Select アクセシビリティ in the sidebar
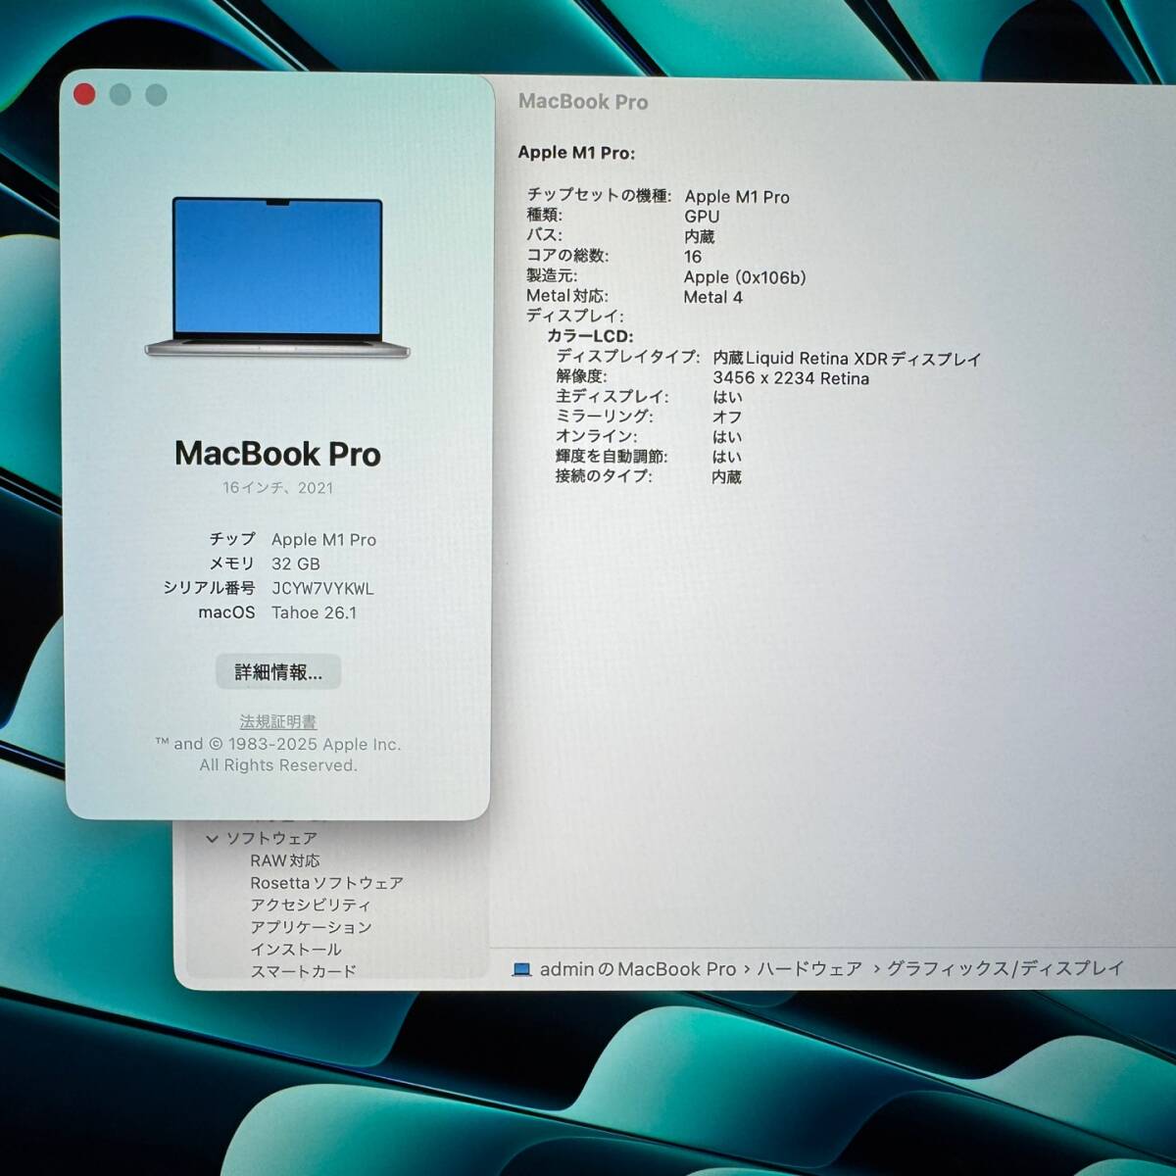 [x=311, y=906]
